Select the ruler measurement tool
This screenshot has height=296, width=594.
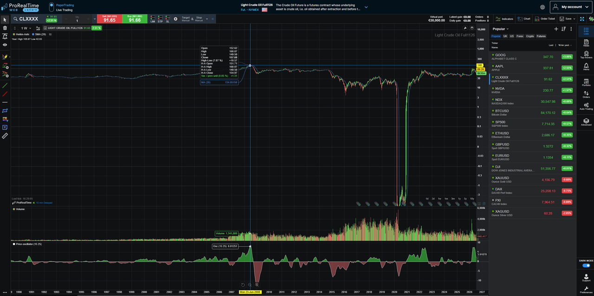coord(5,136)
